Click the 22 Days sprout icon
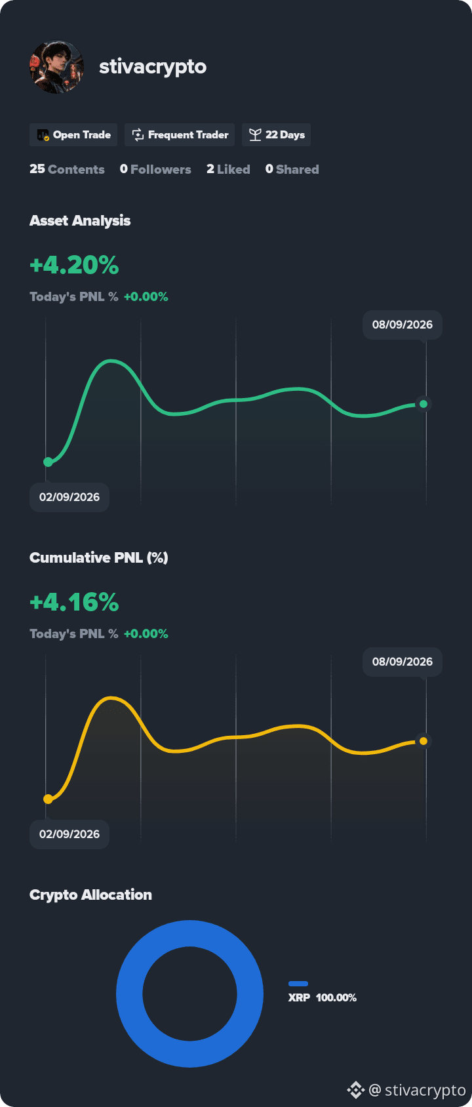This screenshot has height=1107, width=472. coord(255,135)
